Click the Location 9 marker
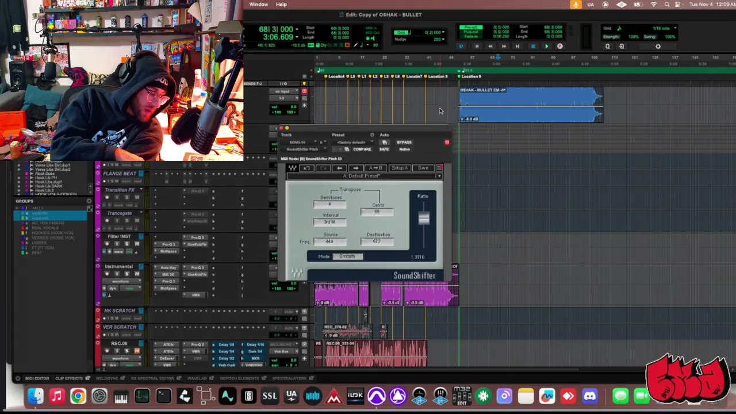Image resolution: width=736 pixels, height=414 pixels. coord(470,76)
